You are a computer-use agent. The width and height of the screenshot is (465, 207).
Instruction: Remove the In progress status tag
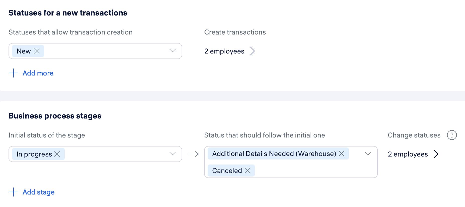[x=57, y=154]
